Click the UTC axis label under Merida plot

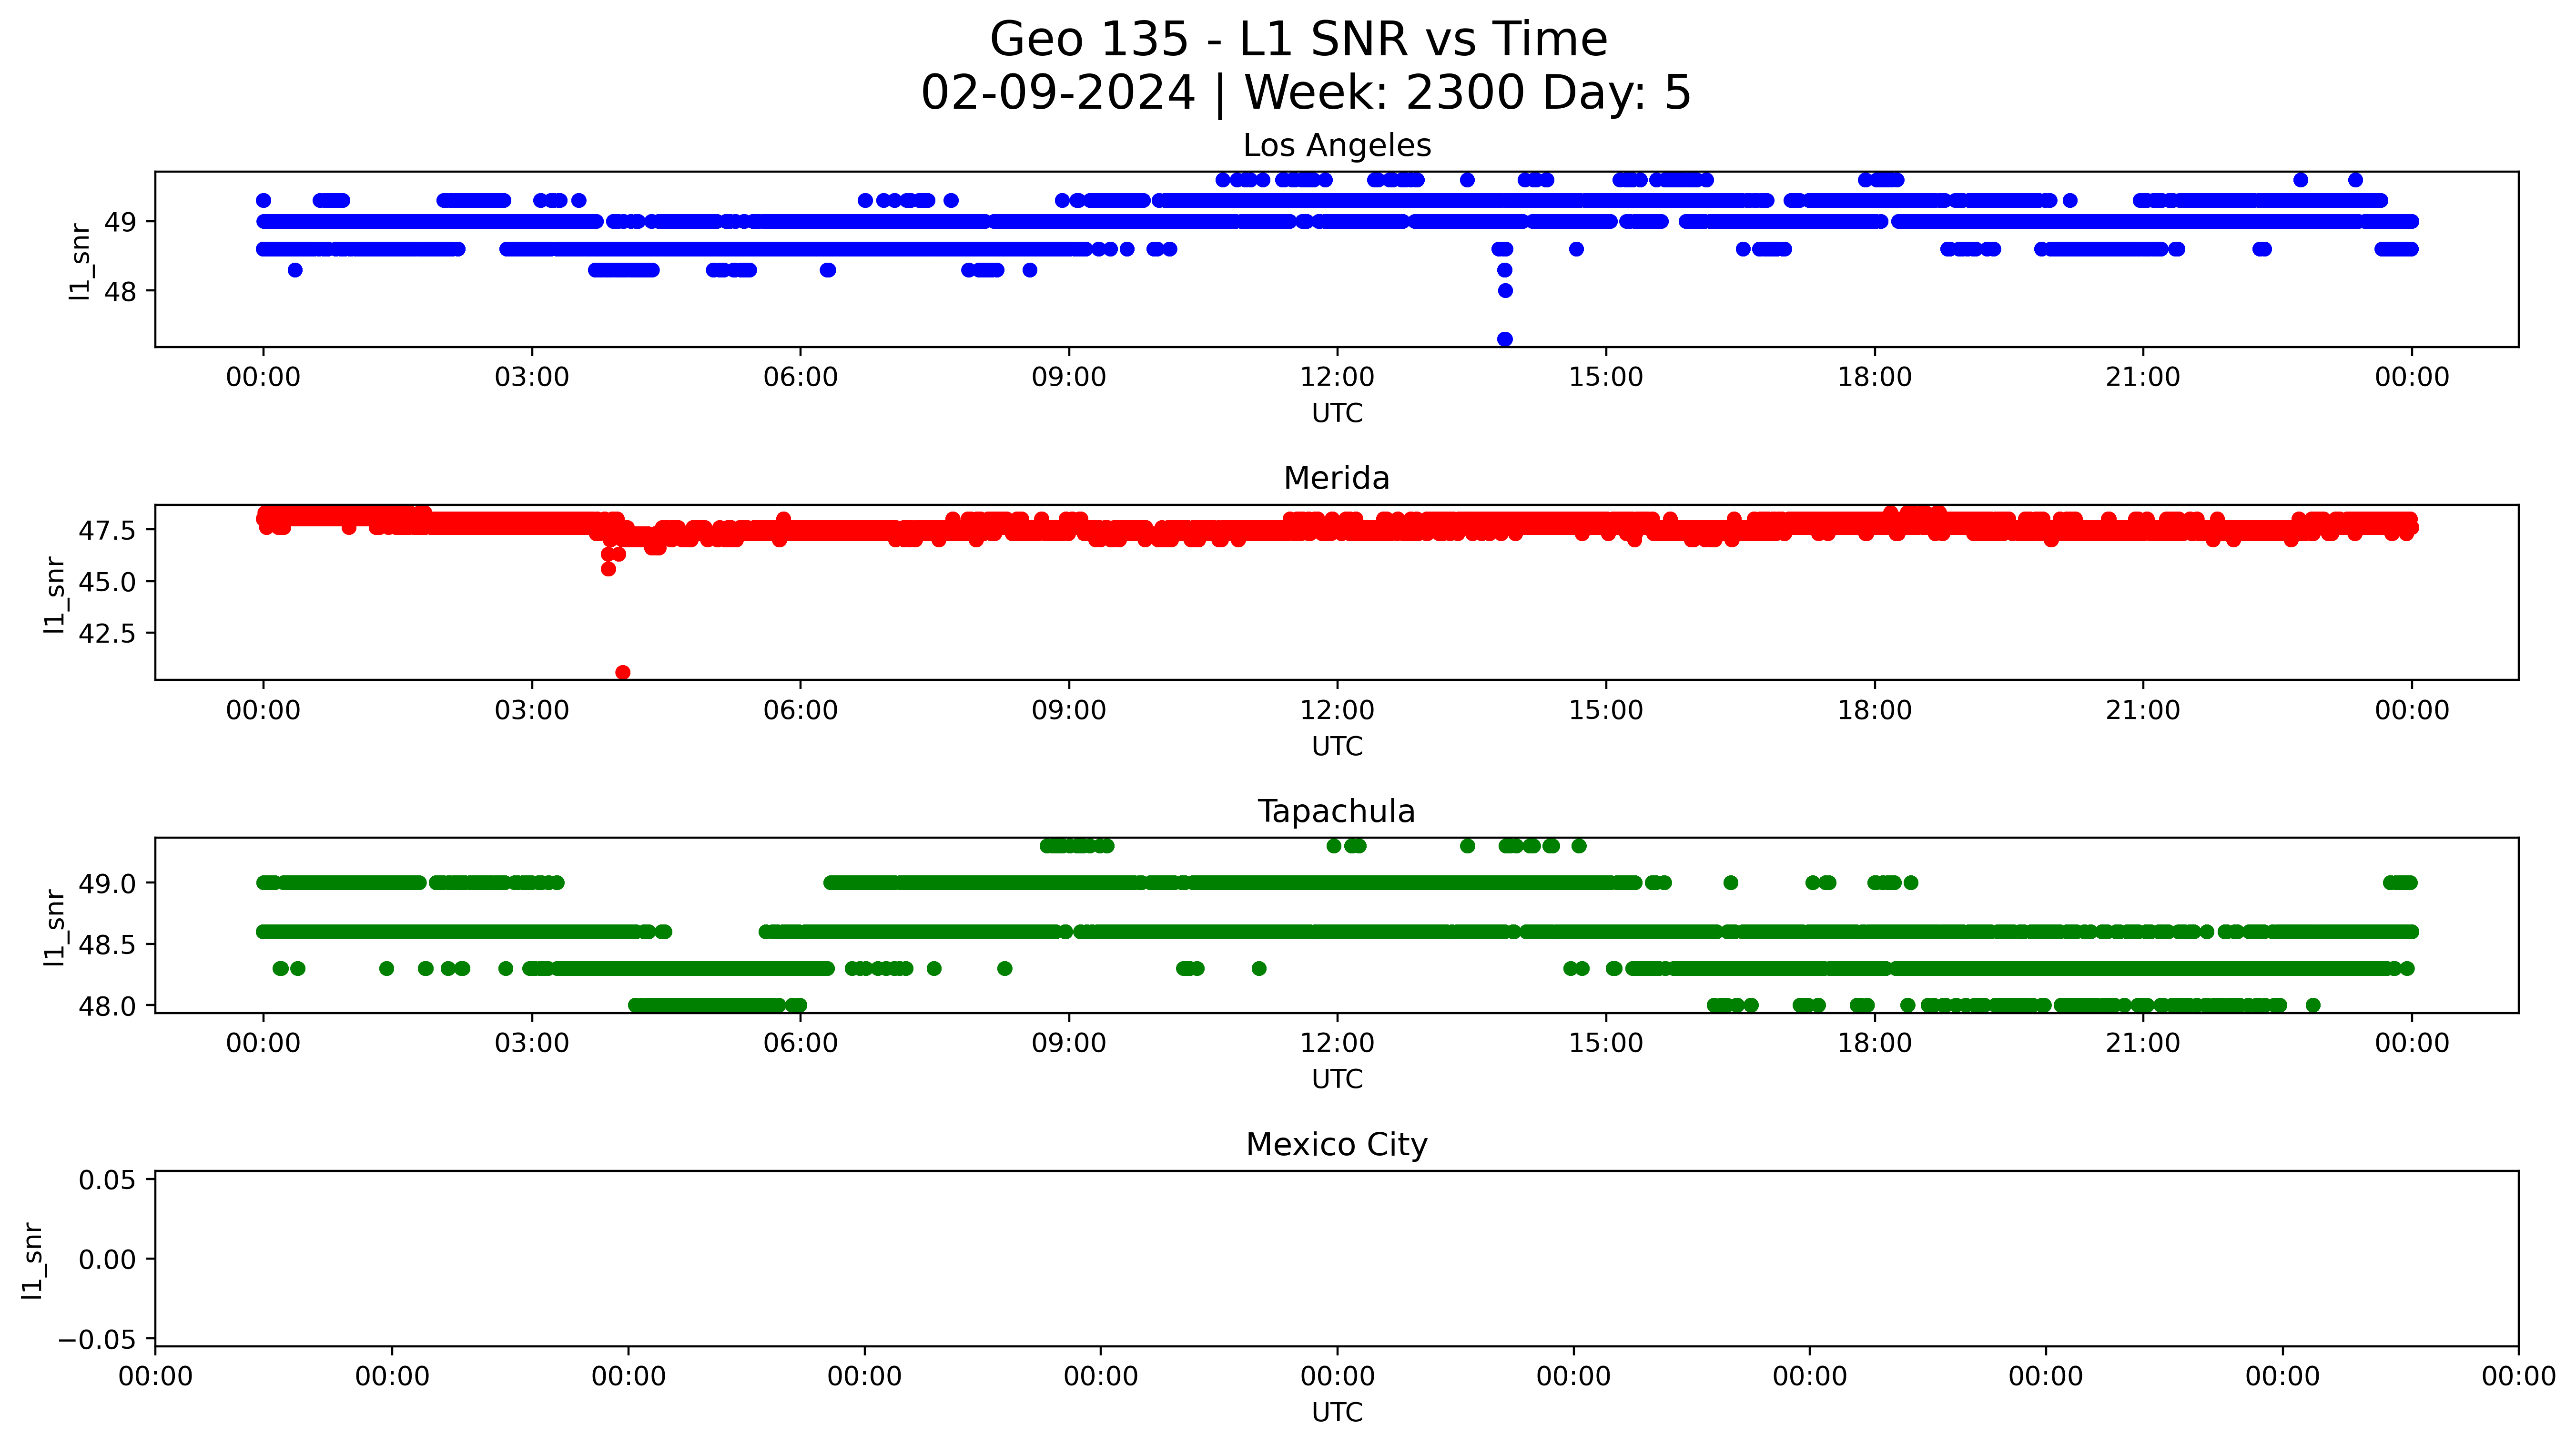1337,747
